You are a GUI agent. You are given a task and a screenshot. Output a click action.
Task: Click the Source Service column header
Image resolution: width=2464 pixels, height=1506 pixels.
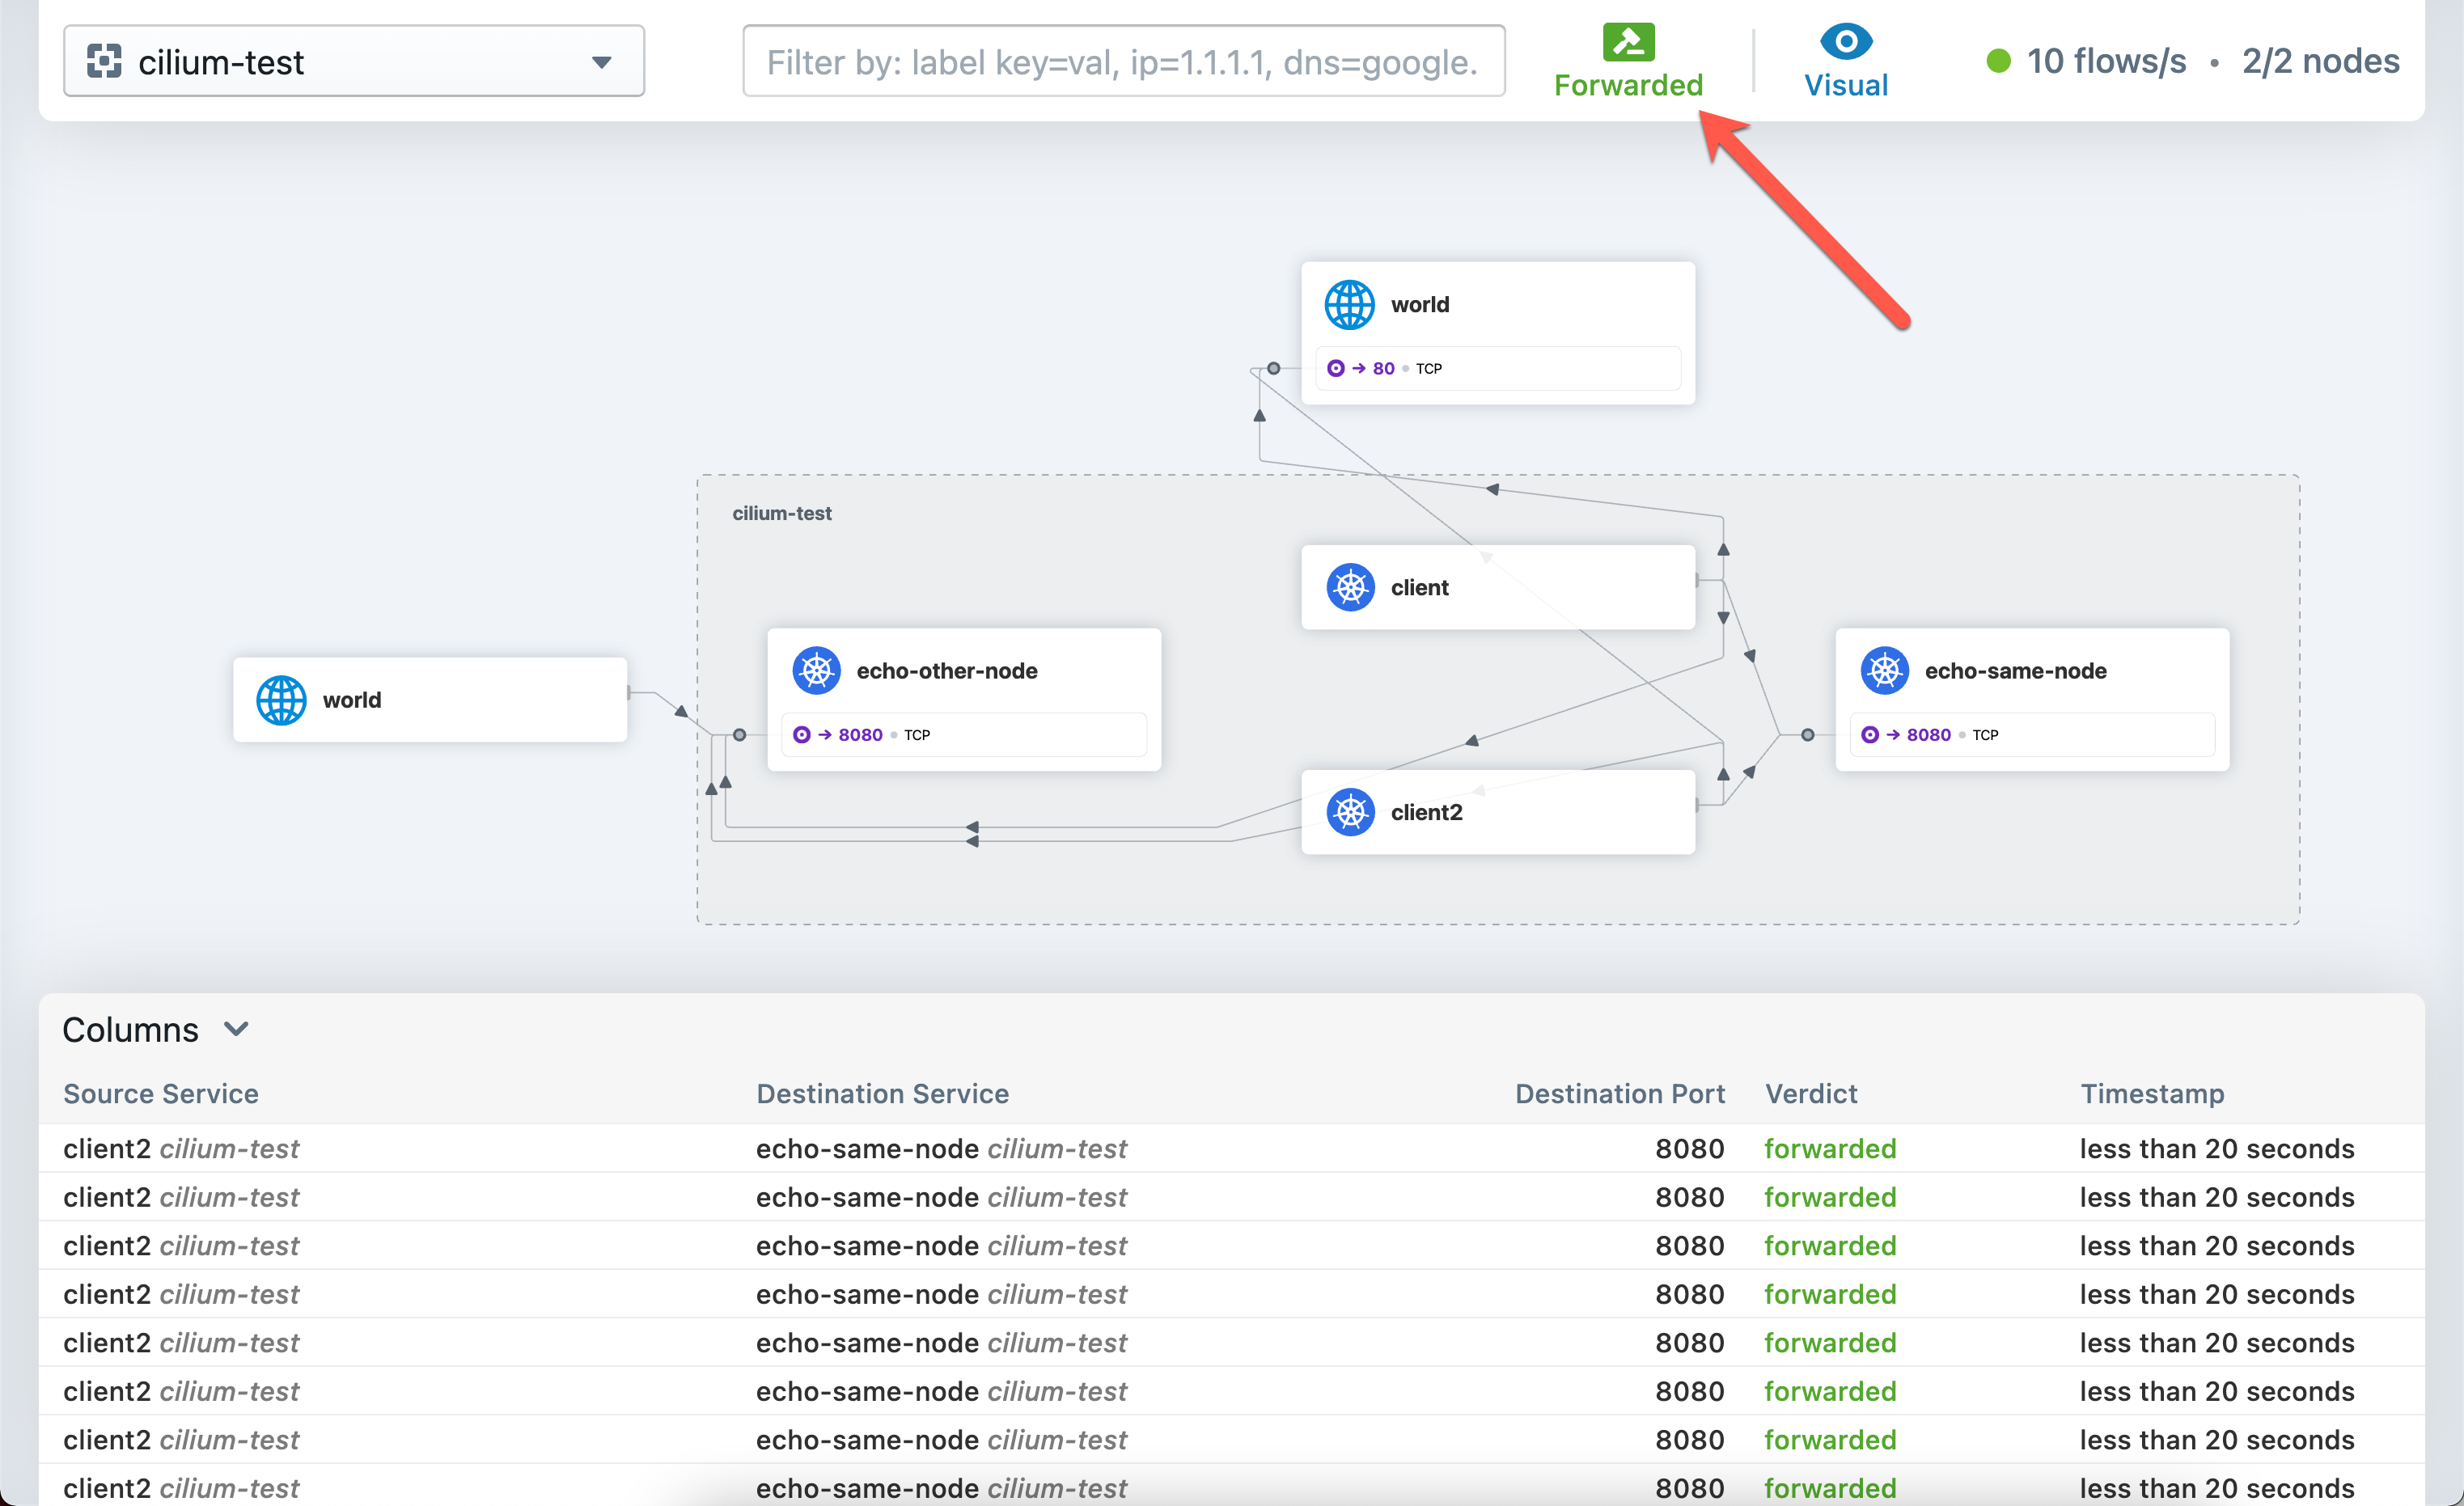161,1093
